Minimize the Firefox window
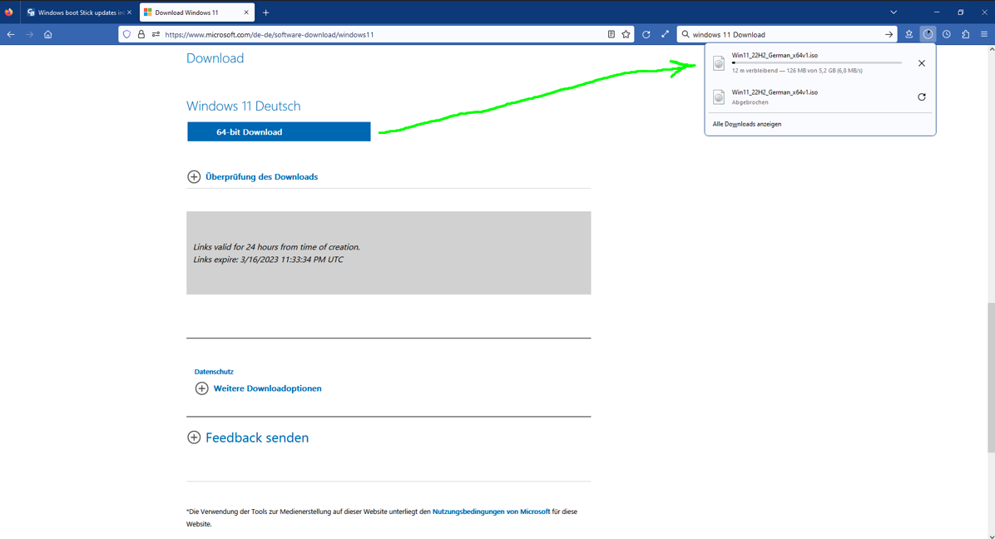 coord(937,12)
